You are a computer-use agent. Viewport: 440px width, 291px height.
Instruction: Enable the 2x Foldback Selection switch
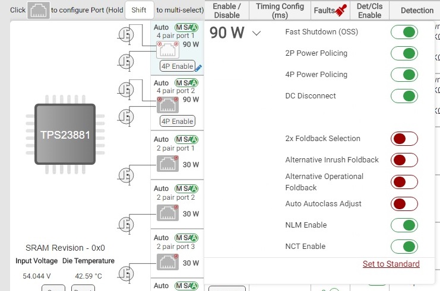click(404, 139)
